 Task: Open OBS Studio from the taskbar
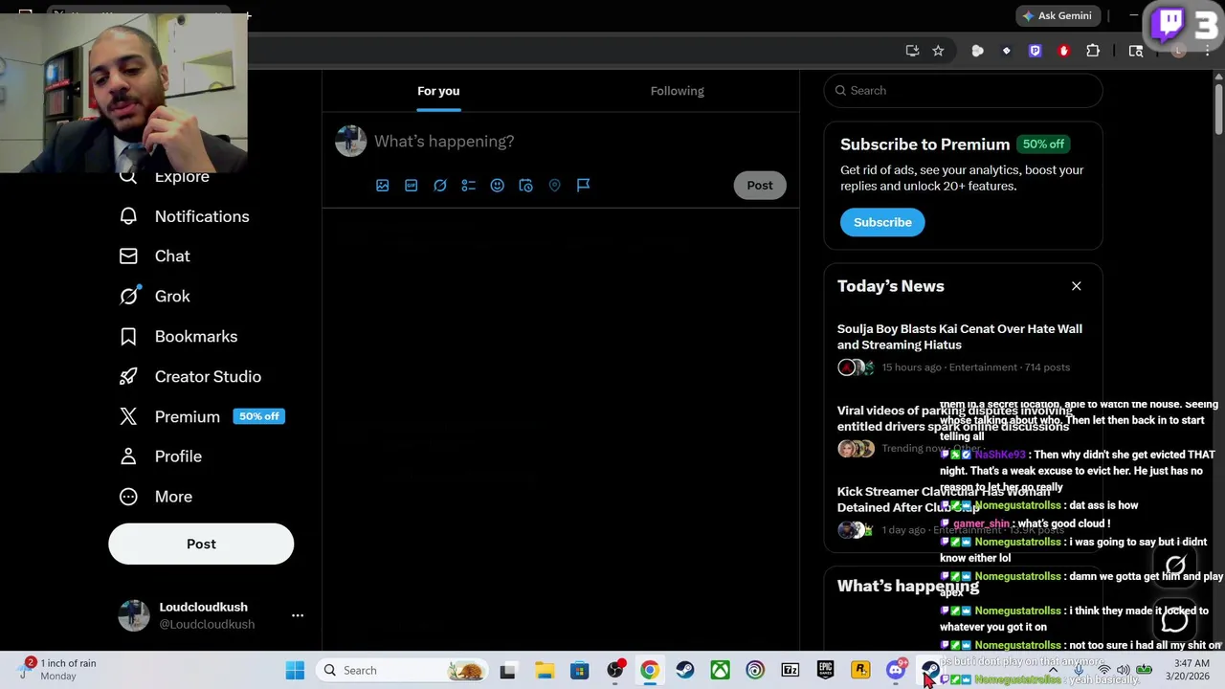click(614, 671)
